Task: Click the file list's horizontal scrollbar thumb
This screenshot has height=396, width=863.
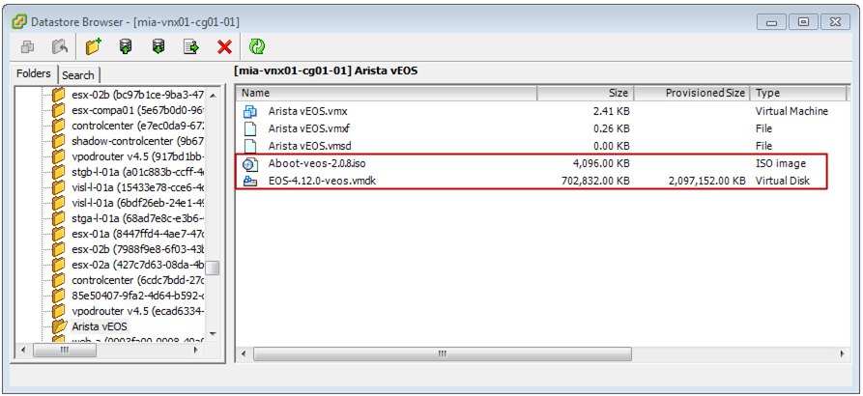Action: click(x=443, y=354)
